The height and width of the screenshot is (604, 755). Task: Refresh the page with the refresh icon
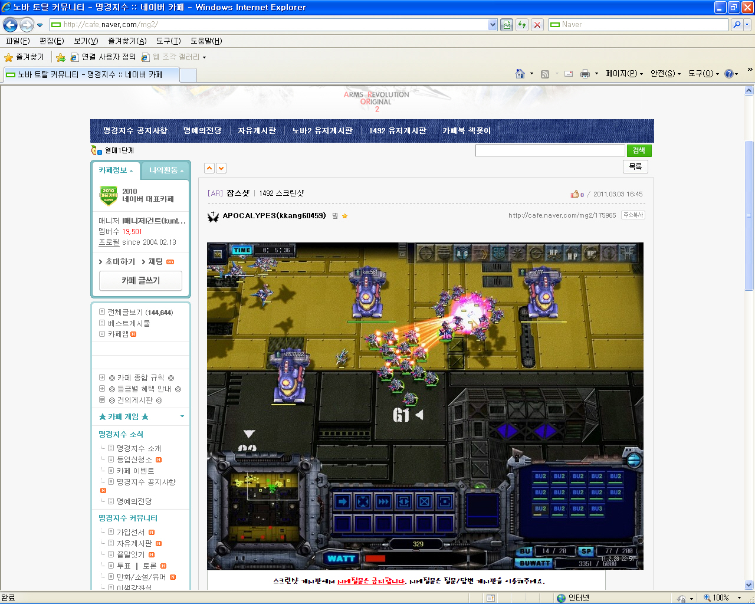[x=522, y=25]
